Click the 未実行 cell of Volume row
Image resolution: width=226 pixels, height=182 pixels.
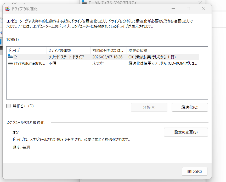[x=98, y=63]
